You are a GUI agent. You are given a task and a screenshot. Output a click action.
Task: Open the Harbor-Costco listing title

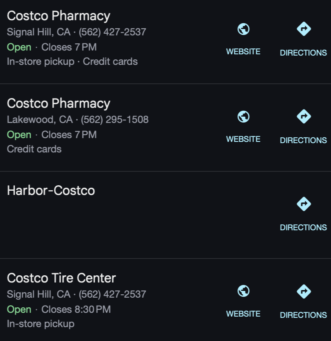click(51, 191)
